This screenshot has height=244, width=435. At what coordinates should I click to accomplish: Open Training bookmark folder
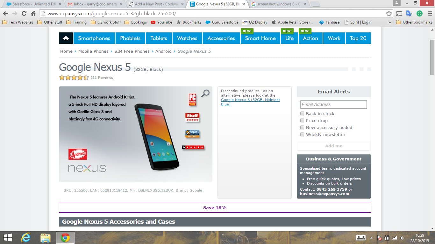pos(76,22)
